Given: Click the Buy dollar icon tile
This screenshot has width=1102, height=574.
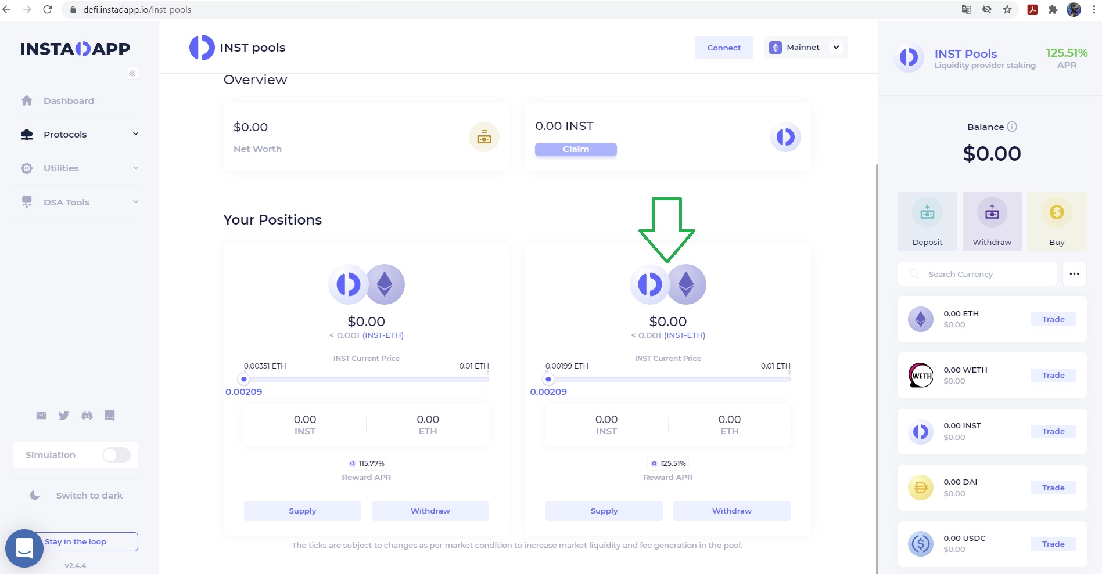Looking at the screenshot, I should tap(1057, 221).
